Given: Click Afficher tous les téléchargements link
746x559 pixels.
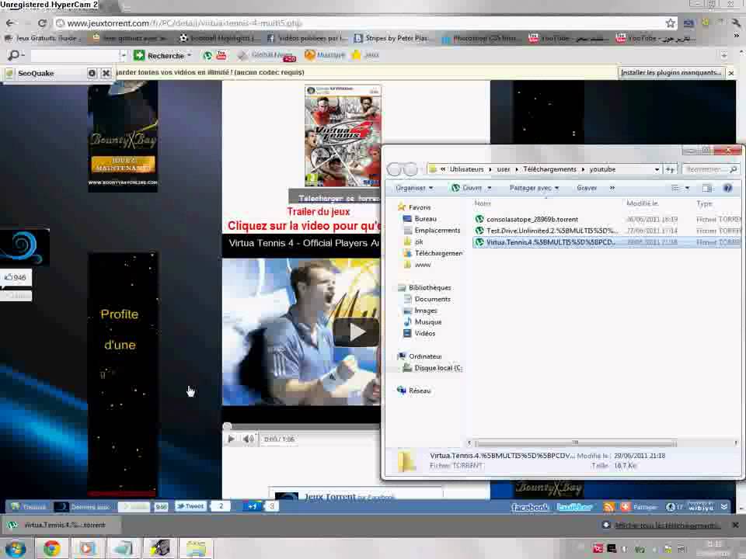Looking at the screenshot, I should click(x=666, y=526).
